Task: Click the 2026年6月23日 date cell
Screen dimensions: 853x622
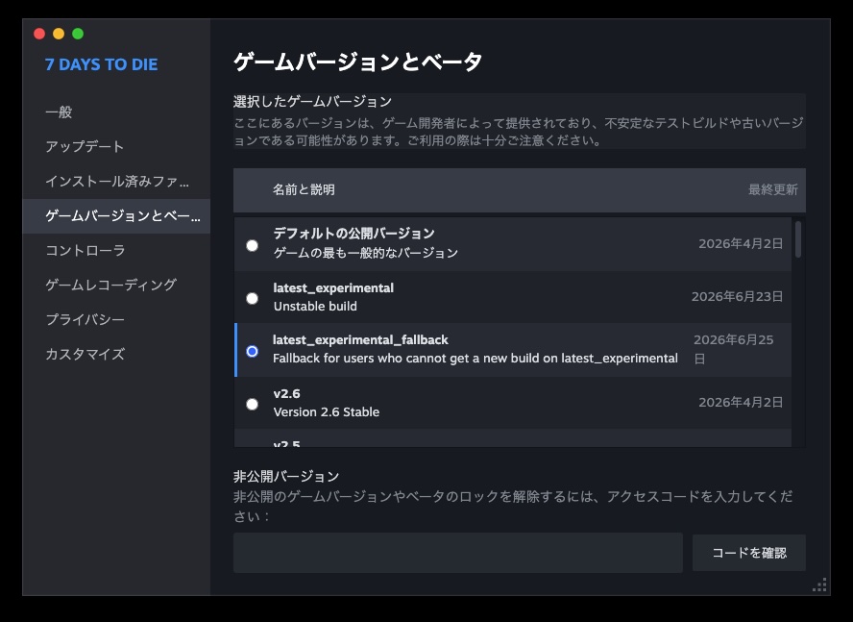Action: (x=737, y=296)
